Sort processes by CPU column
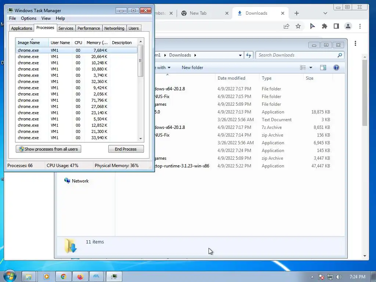 (x=78, y=43)
